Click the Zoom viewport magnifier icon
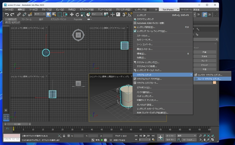This screenshot has height=145, width=235. pos(201,136)
